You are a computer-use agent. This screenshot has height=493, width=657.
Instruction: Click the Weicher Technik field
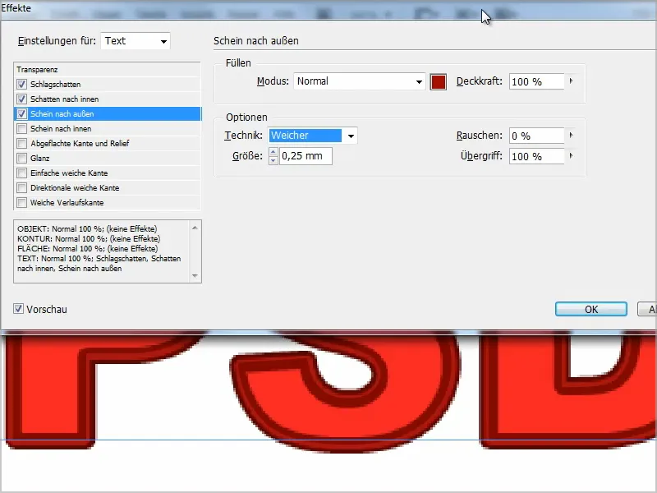click(305, 136)
